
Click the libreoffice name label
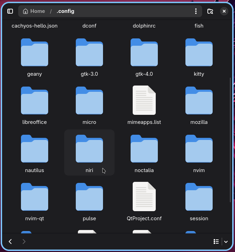coord(35,122)
